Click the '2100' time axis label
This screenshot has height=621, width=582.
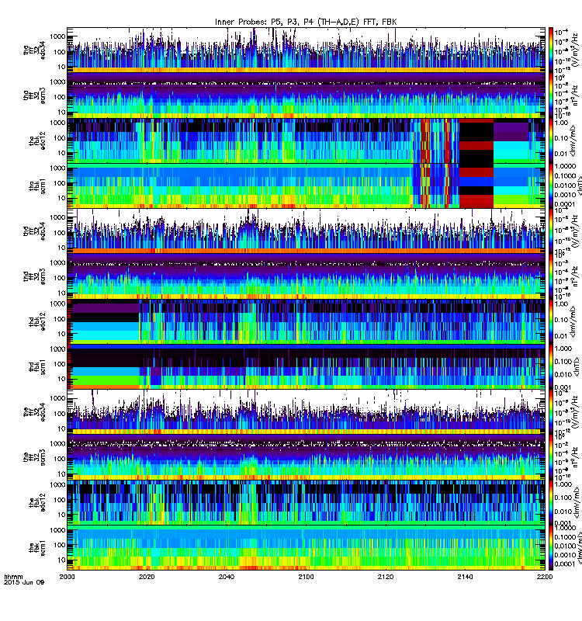tap(306, 577)
